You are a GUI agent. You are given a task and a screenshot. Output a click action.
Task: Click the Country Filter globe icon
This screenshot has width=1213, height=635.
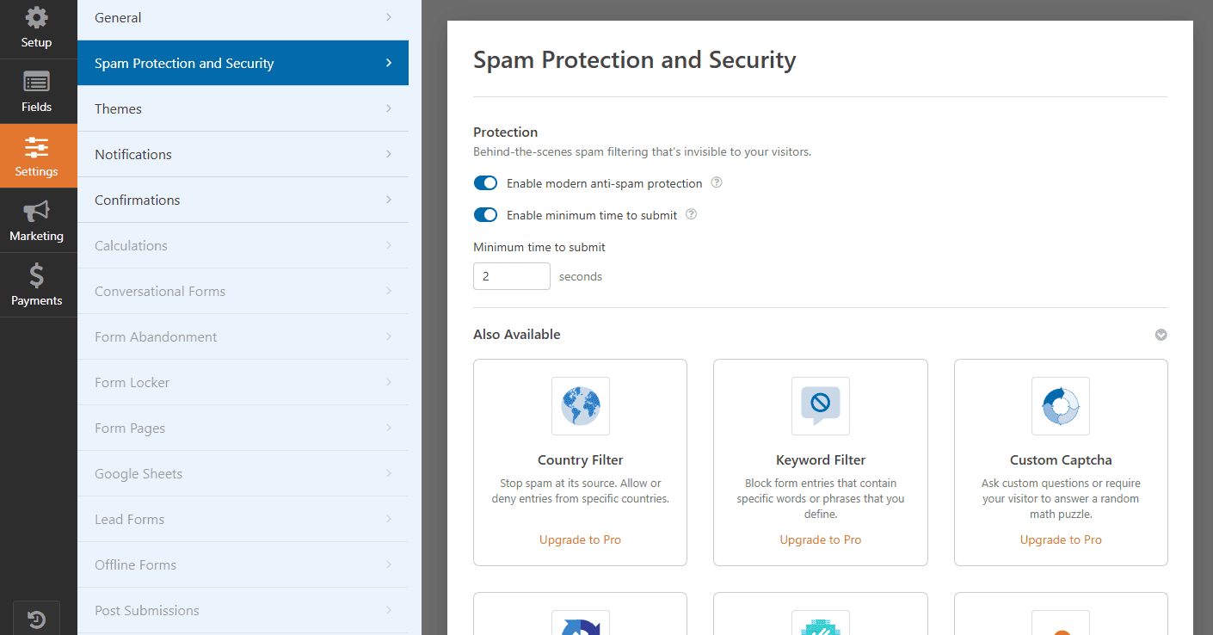click(581, 406)
